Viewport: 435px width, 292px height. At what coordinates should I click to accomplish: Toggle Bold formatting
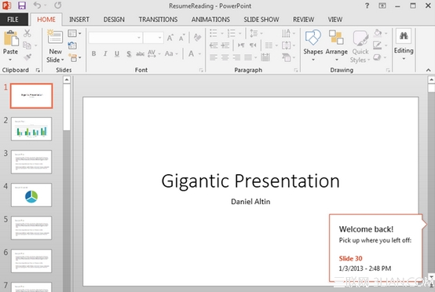[x=93, y=53]
